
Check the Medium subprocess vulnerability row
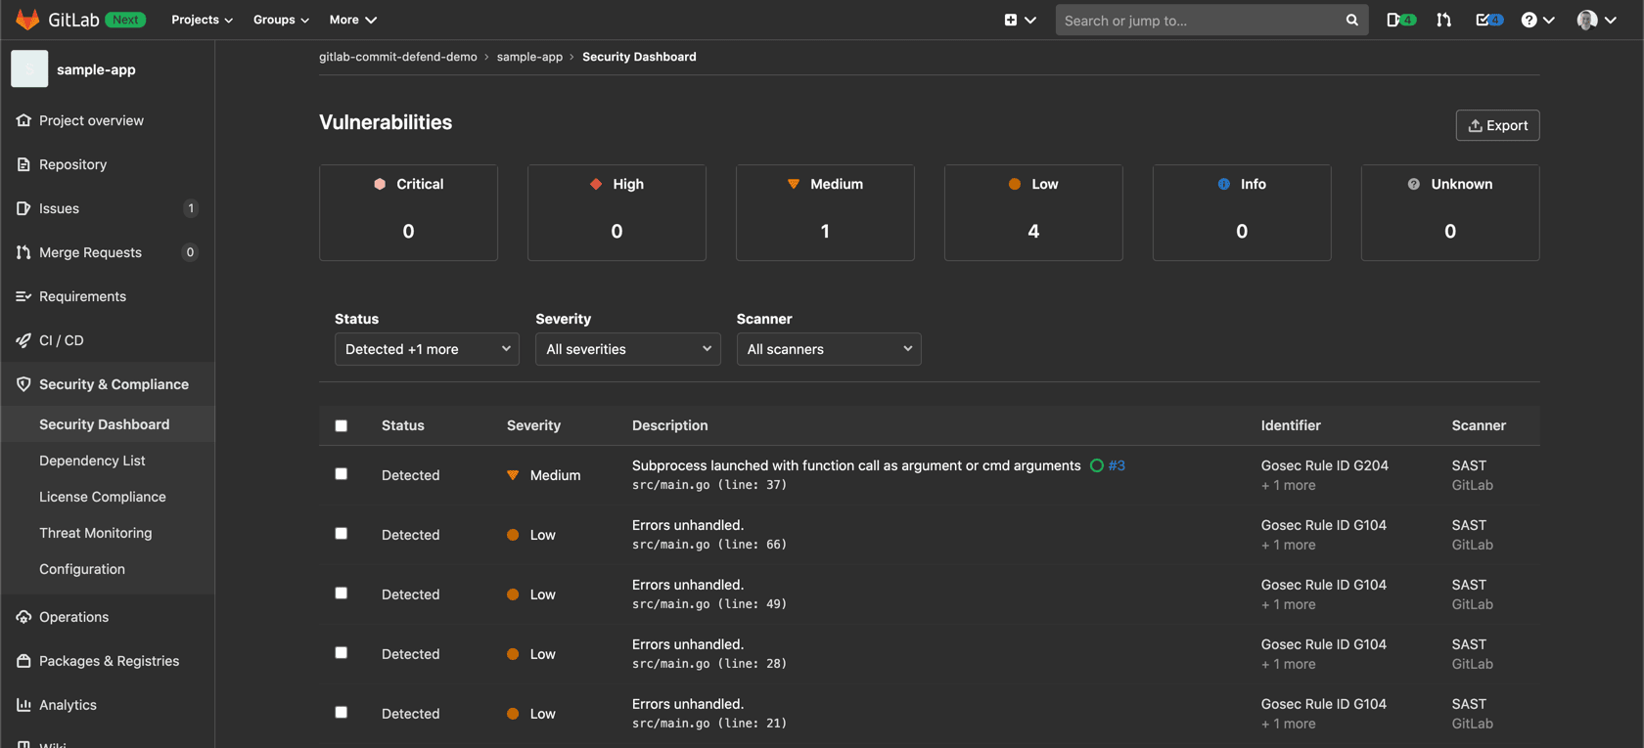click(x=342, y=473)
